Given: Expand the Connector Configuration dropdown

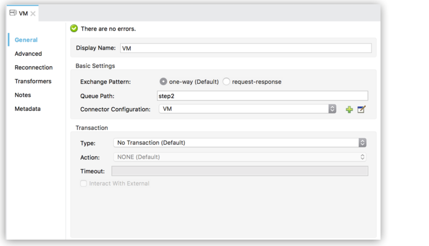Looking at the screenshot, I should coord(332,109).
